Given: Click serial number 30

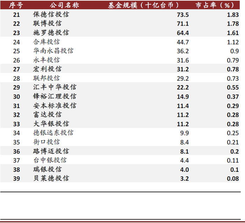Looking at the screenshot, I should (16, 97).
